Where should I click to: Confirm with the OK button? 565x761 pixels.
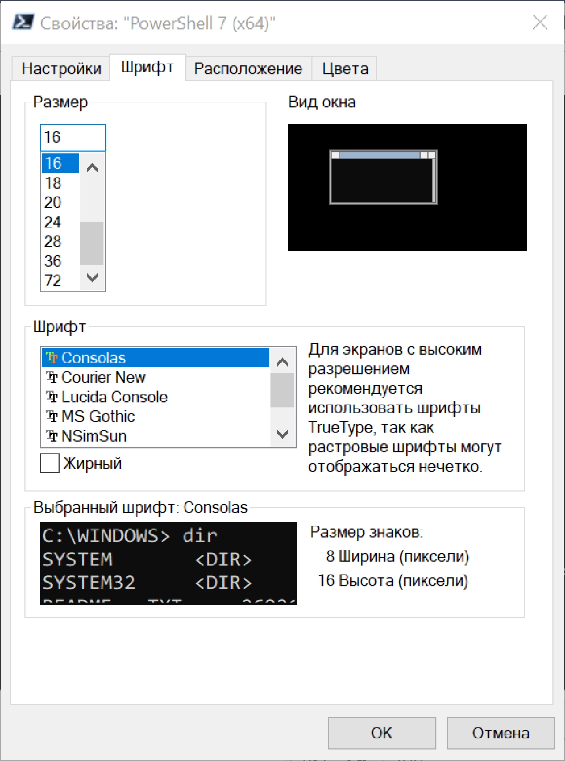coord(382,733)
